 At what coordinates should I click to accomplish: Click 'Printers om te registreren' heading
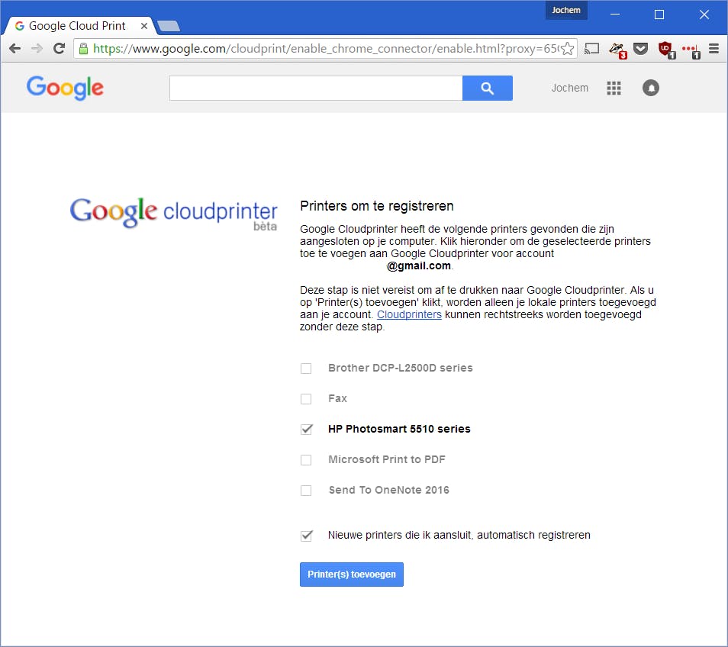point(377,206)
